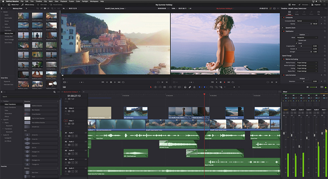Image resolution: width=328 pixels, height=179 pixels.
Task: Open the timeline view options icon
Action: tap(64, 87)
